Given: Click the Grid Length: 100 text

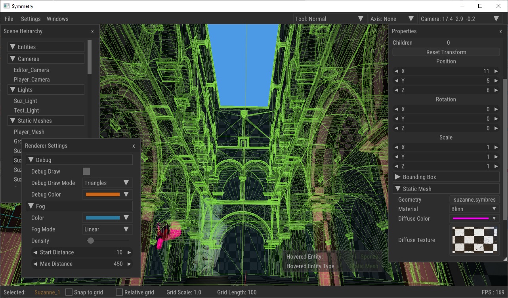Looking at the screenshot, I should click(x=237, y=292).
